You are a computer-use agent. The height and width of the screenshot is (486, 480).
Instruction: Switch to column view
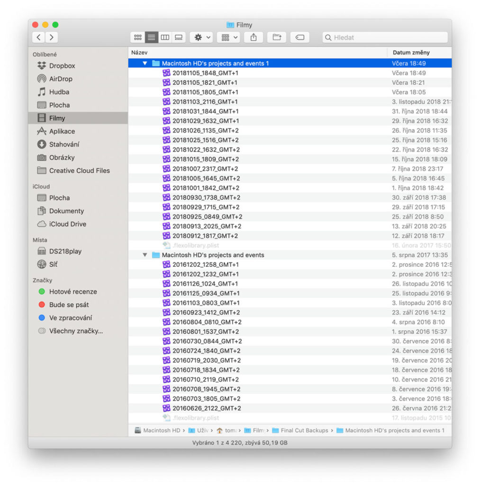pos(165,37)
